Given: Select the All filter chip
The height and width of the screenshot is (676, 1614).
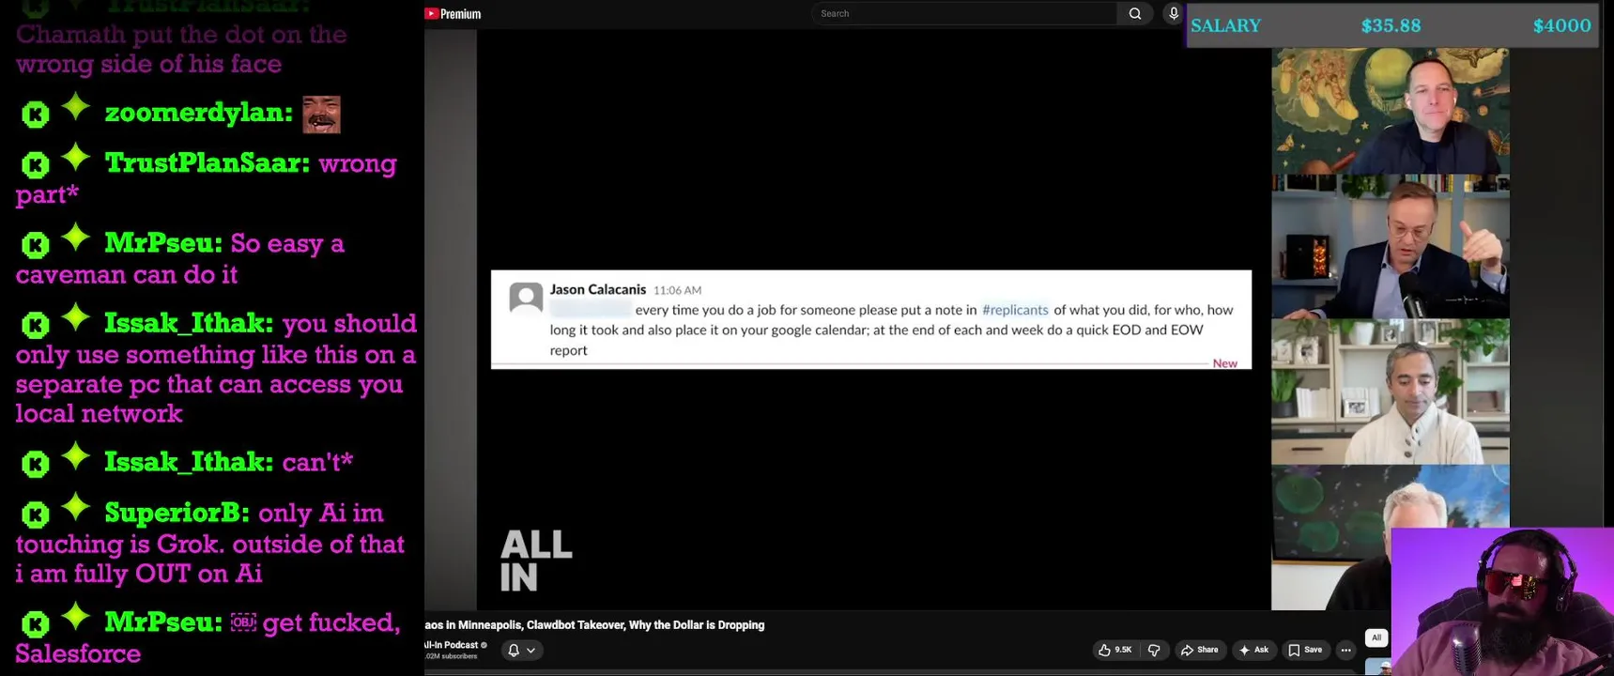Looking at the screenshot, I should (1376, 638).
